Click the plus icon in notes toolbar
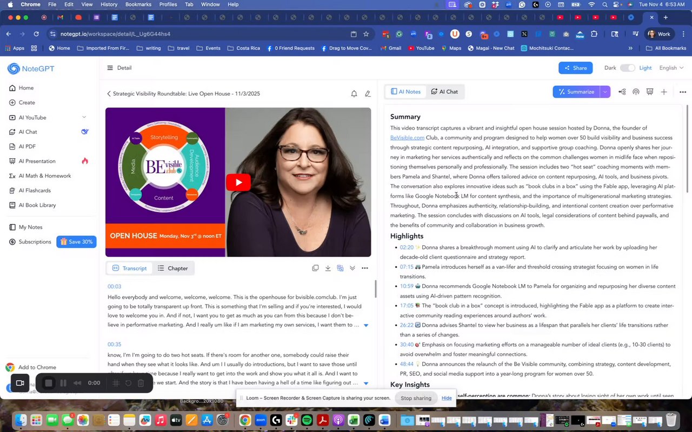Screen dimensions: 692x432 664,92
